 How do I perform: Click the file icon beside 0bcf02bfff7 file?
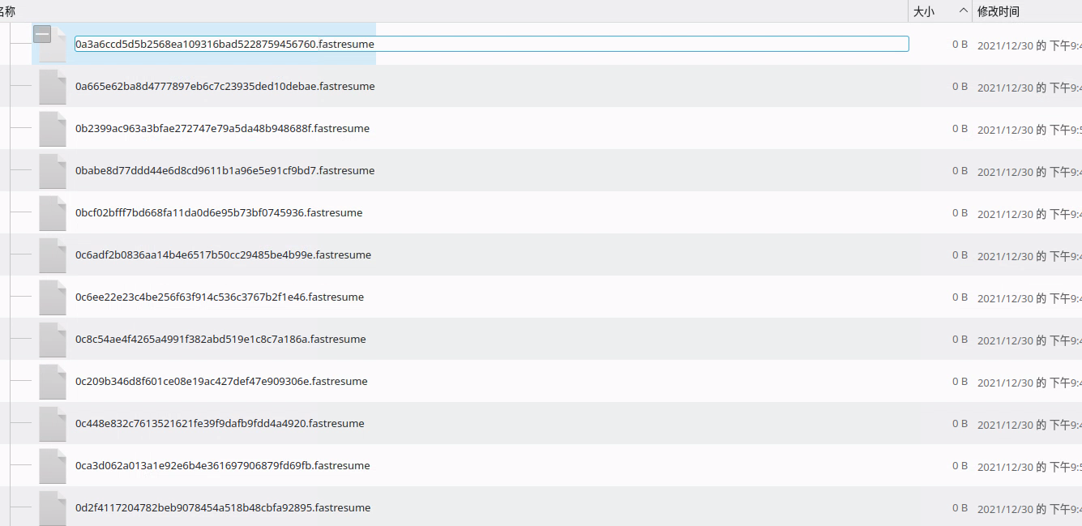[52, 212]
